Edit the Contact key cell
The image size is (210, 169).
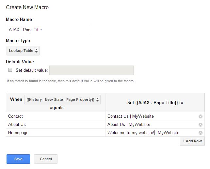[x=56, y=116]
